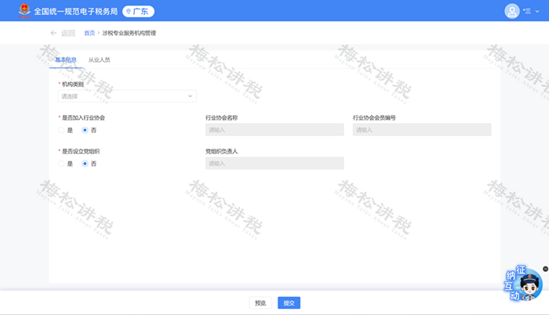Open the 广东 region selector

(x=138, y=12)
